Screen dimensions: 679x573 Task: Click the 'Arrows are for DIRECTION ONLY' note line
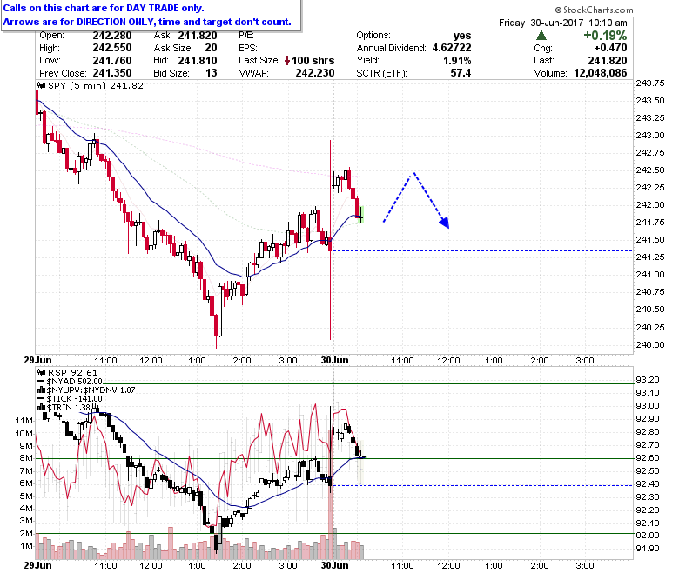pyautogui.click(x=147, y=22)
